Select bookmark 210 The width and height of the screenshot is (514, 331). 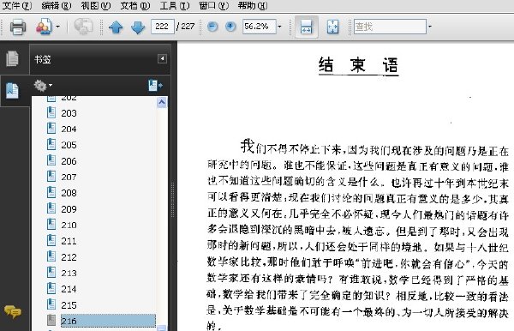69,225
